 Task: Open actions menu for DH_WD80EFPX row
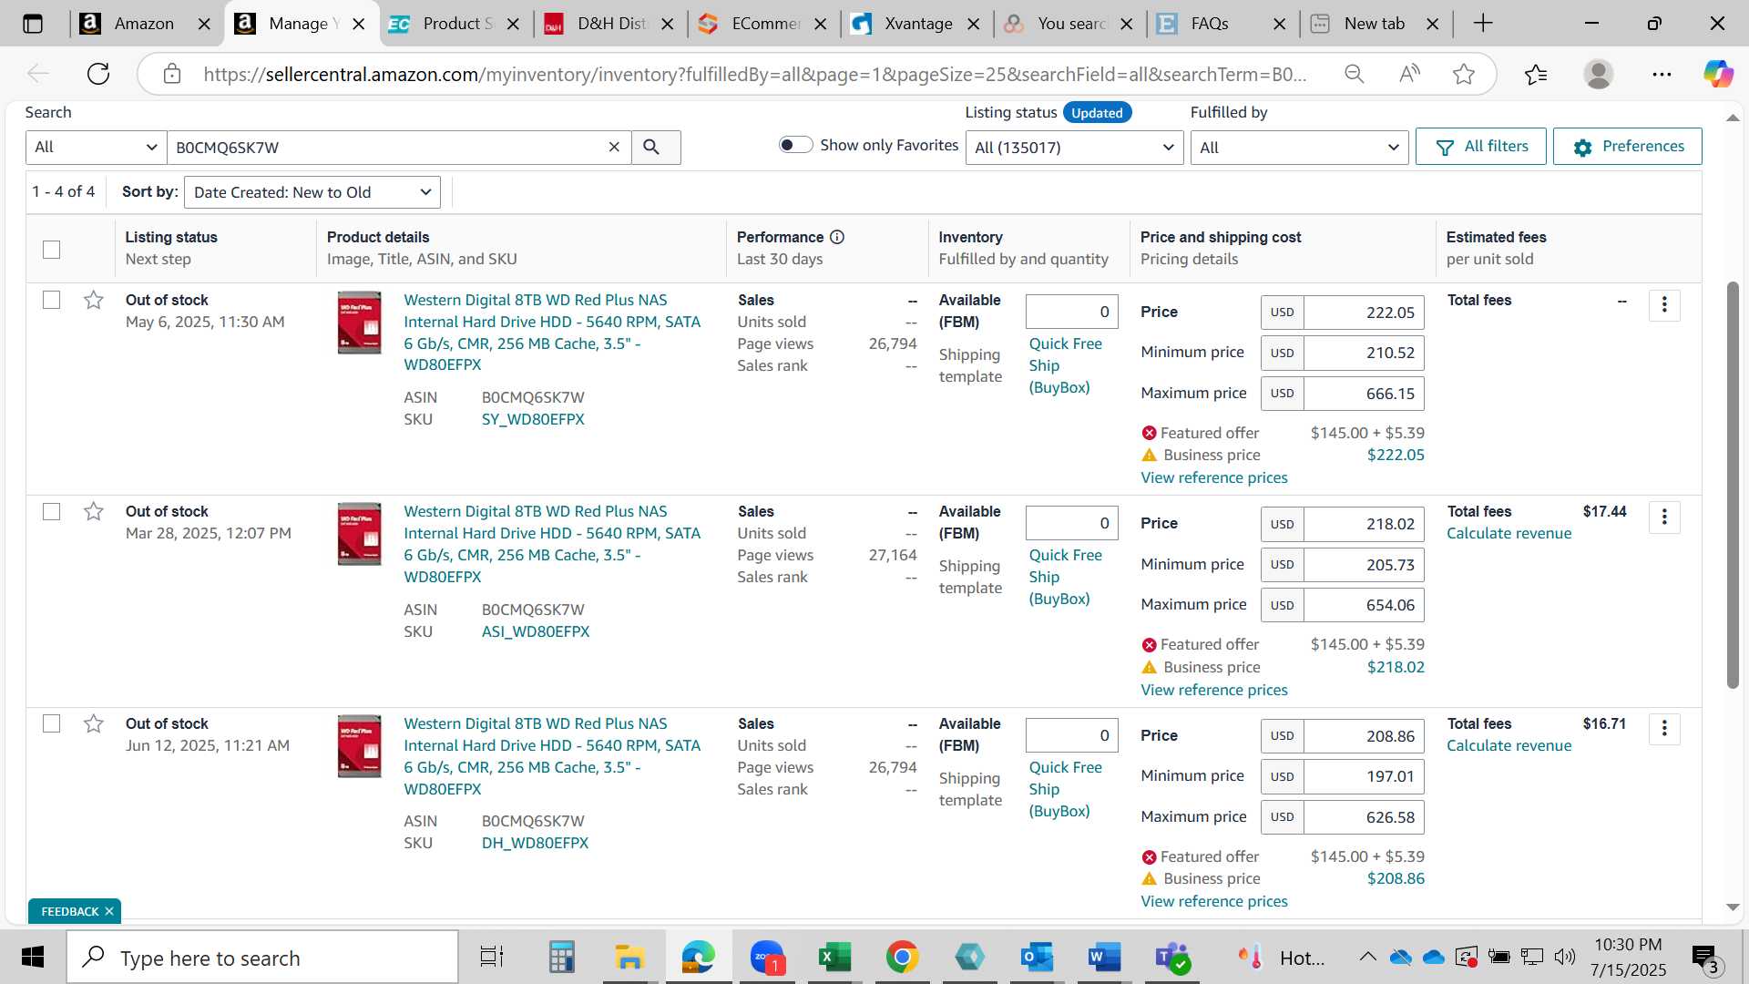[1664, 729]
